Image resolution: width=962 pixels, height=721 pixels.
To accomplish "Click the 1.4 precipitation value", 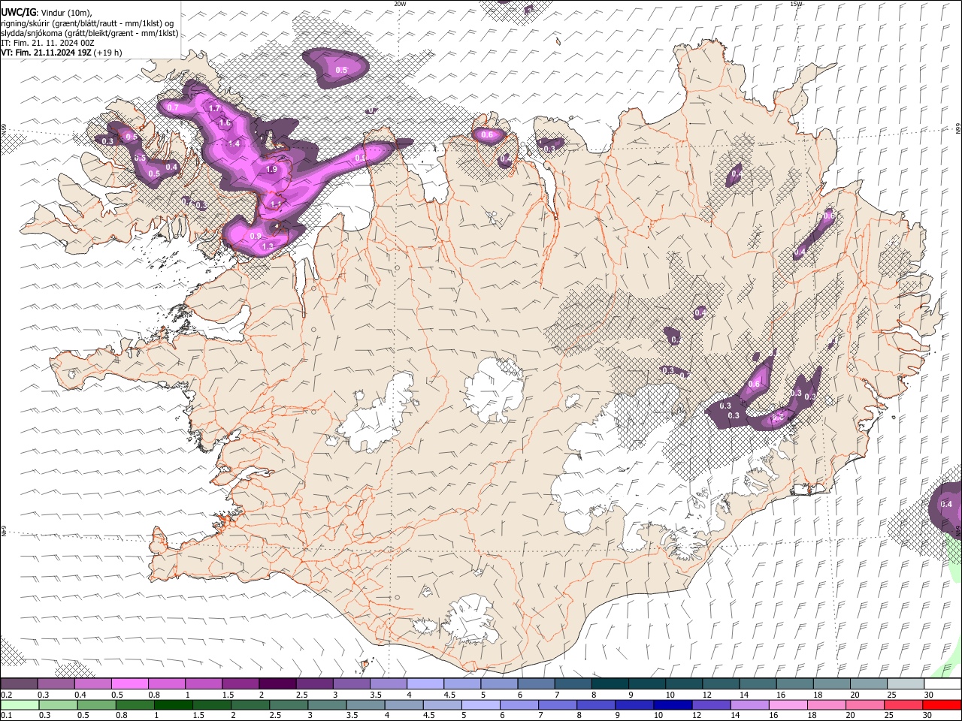I will [234, 143].
